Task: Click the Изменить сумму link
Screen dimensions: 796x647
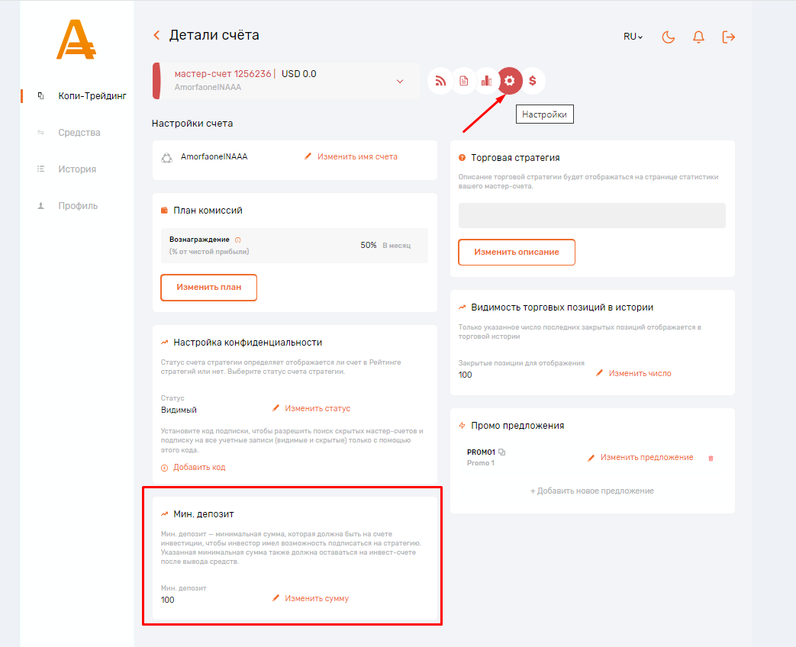Action: (316, 599)
